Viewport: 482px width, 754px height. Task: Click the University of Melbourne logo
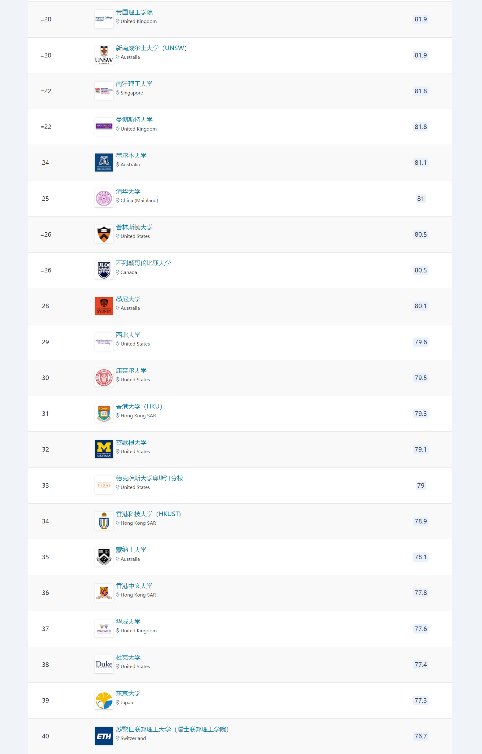coord(104,163)
